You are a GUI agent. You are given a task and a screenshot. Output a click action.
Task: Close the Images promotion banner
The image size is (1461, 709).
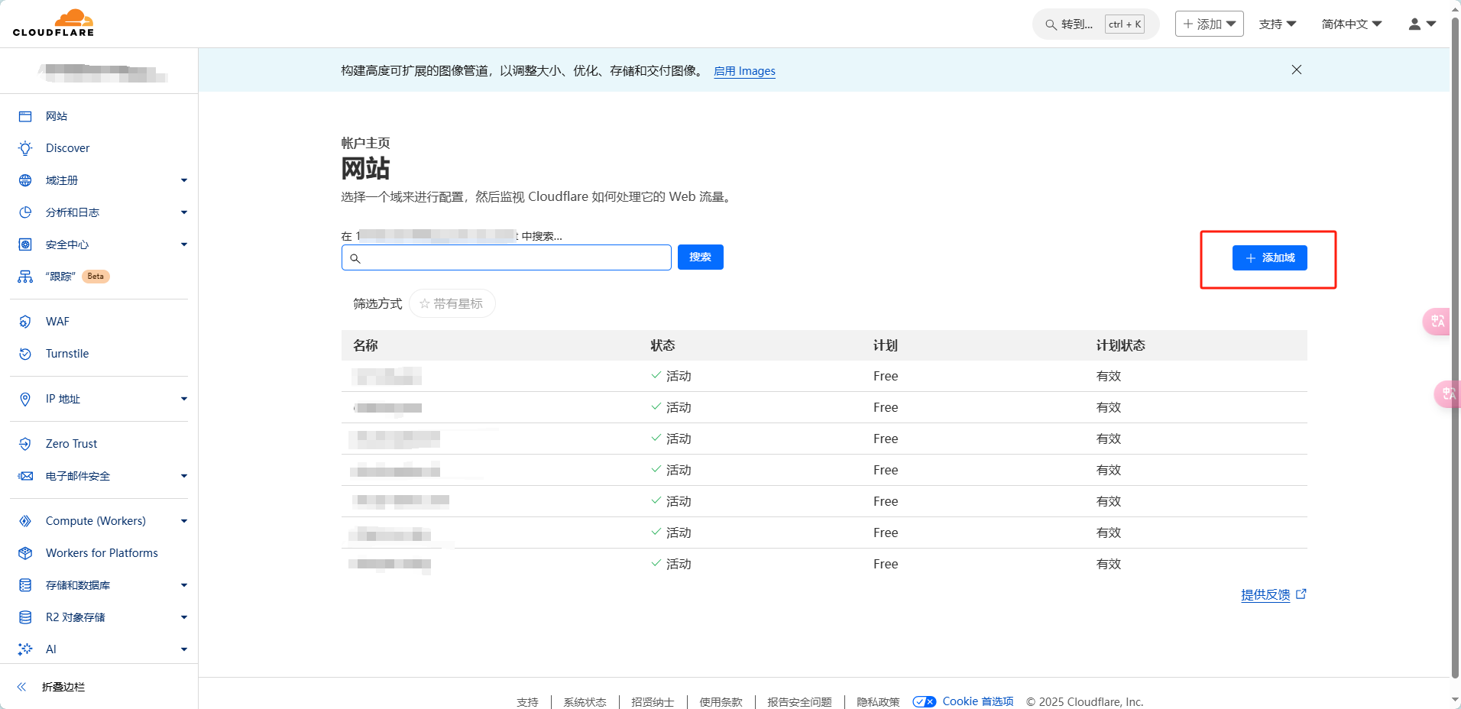click(x=1297, y=70)
